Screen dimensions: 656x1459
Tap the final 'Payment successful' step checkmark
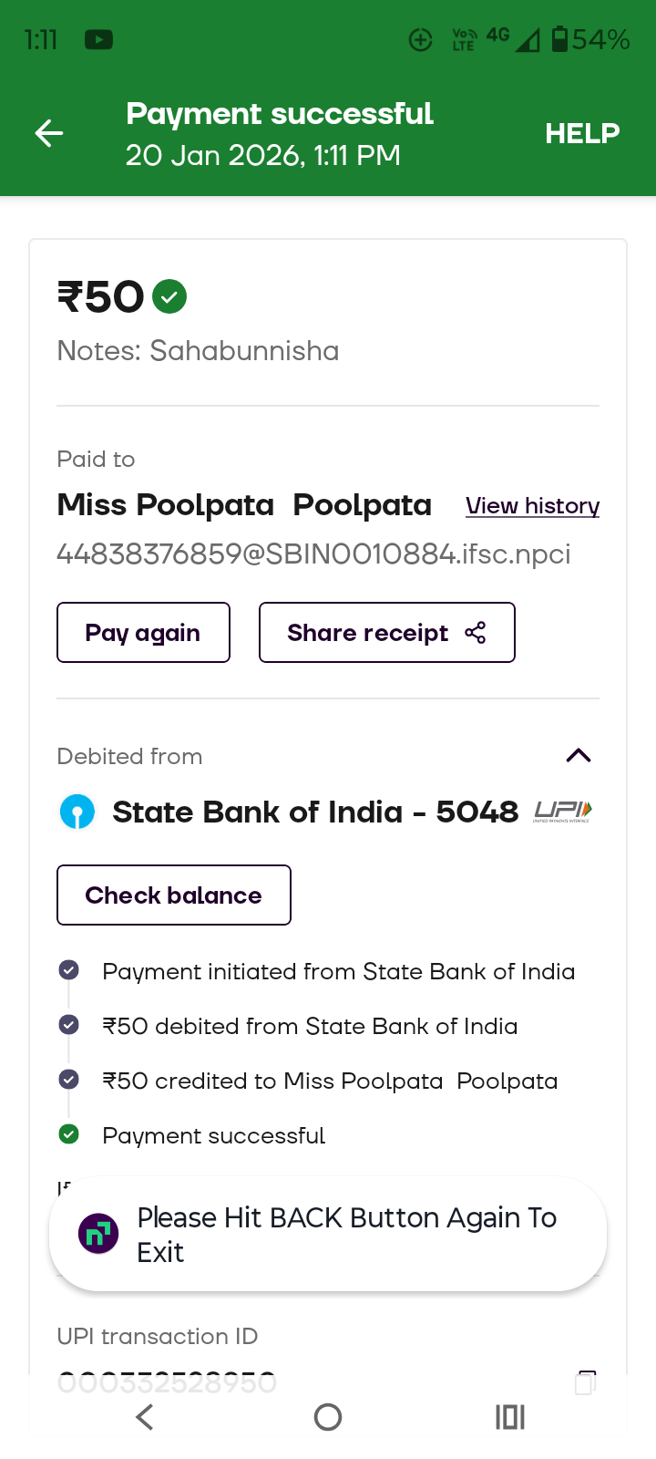(69, 1134)
